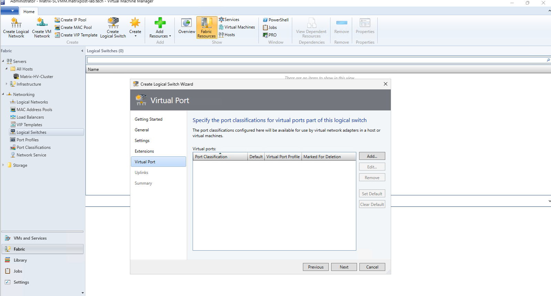Click the search magnifier icon
The image size is (551, 296).
pos(548,60)
